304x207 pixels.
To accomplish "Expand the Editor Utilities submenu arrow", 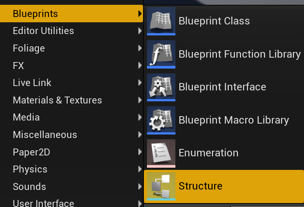I will point(140,31).
